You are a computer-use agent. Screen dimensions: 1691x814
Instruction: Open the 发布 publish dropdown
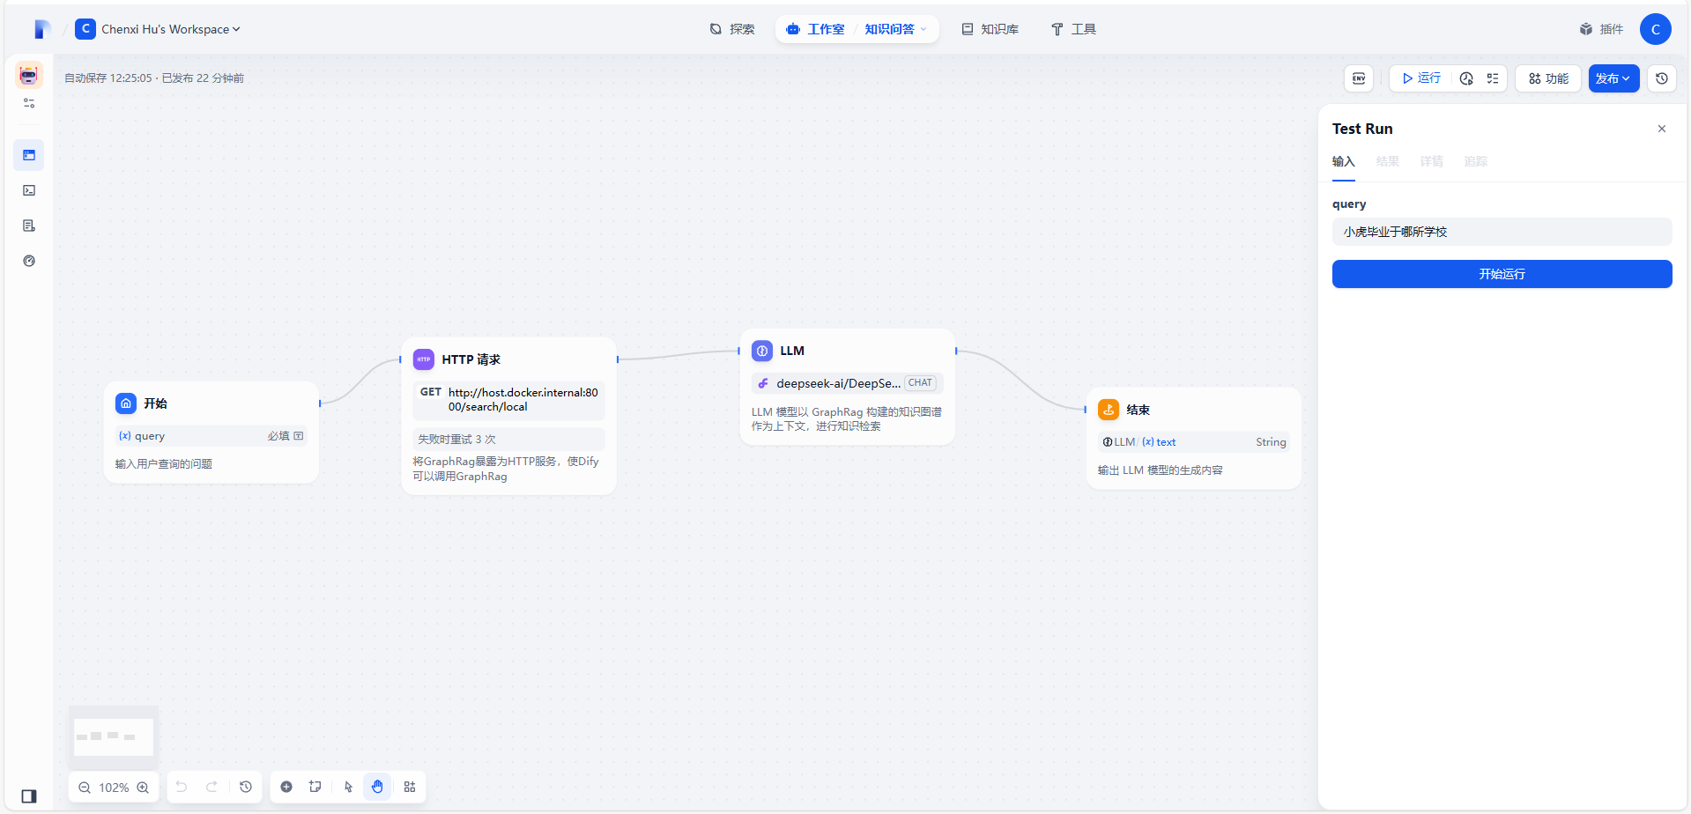click(1613, 78)
